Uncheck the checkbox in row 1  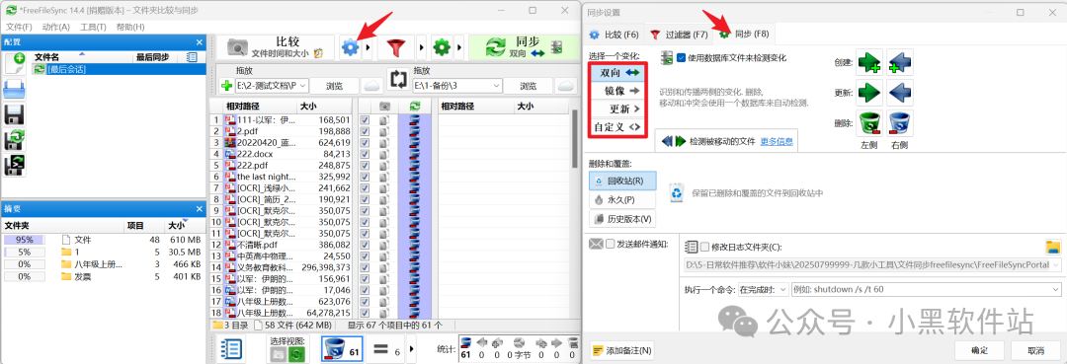click(365, 120)
